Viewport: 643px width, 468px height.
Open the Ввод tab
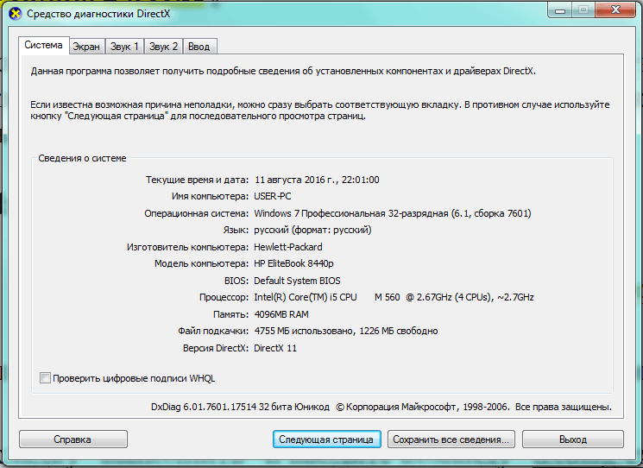[x=200, y=47]
